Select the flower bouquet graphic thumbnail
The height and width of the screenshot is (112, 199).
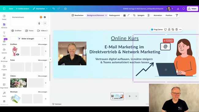(15, 51)
